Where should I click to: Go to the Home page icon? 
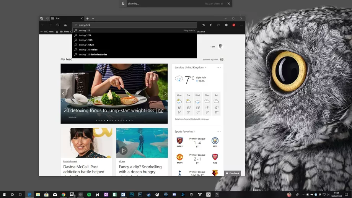[65, 25]
